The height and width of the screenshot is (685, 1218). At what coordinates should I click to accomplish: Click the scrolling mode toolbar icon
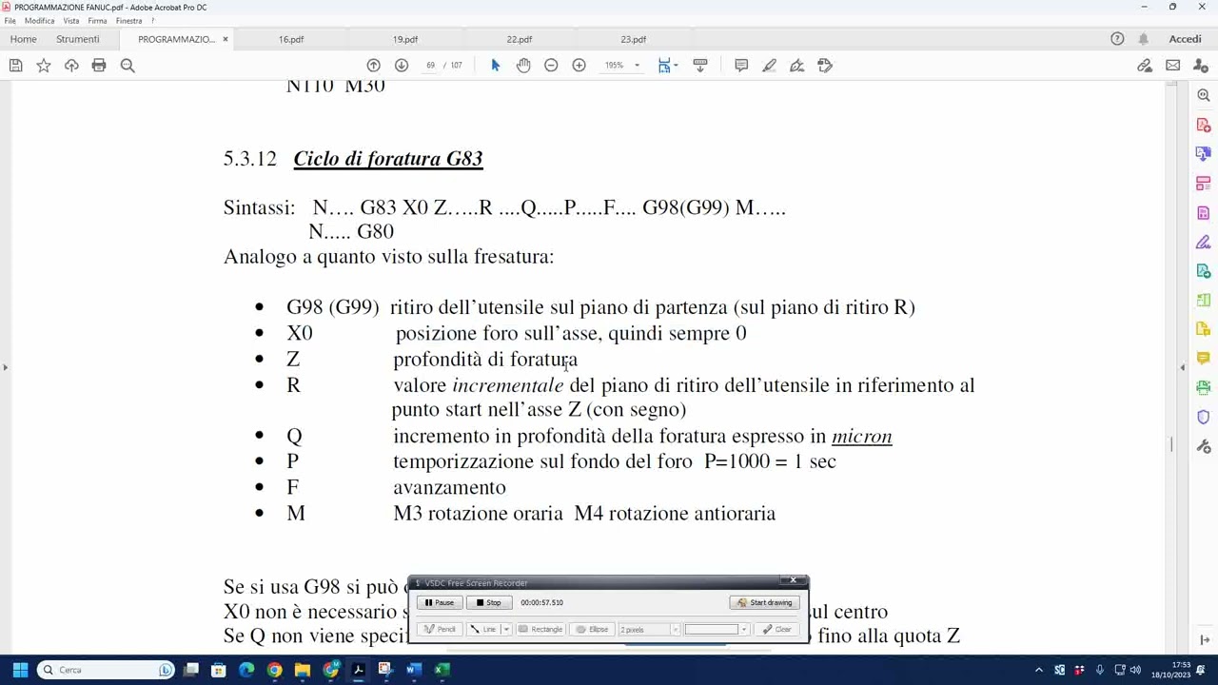tap(700, 66)
